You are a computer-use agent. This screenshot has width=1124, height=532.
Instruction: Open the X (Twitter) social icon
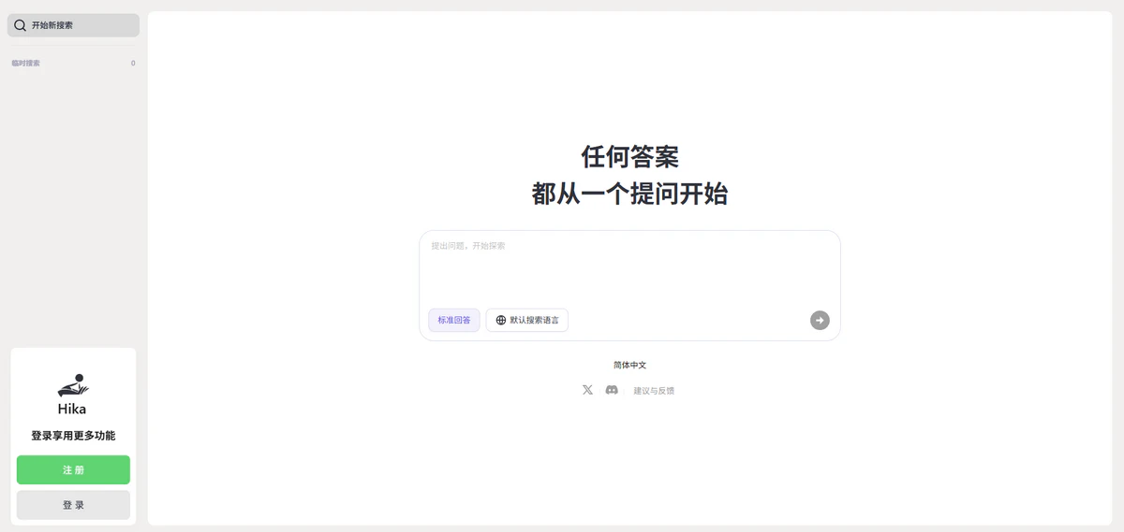click(x=587, y=390)
